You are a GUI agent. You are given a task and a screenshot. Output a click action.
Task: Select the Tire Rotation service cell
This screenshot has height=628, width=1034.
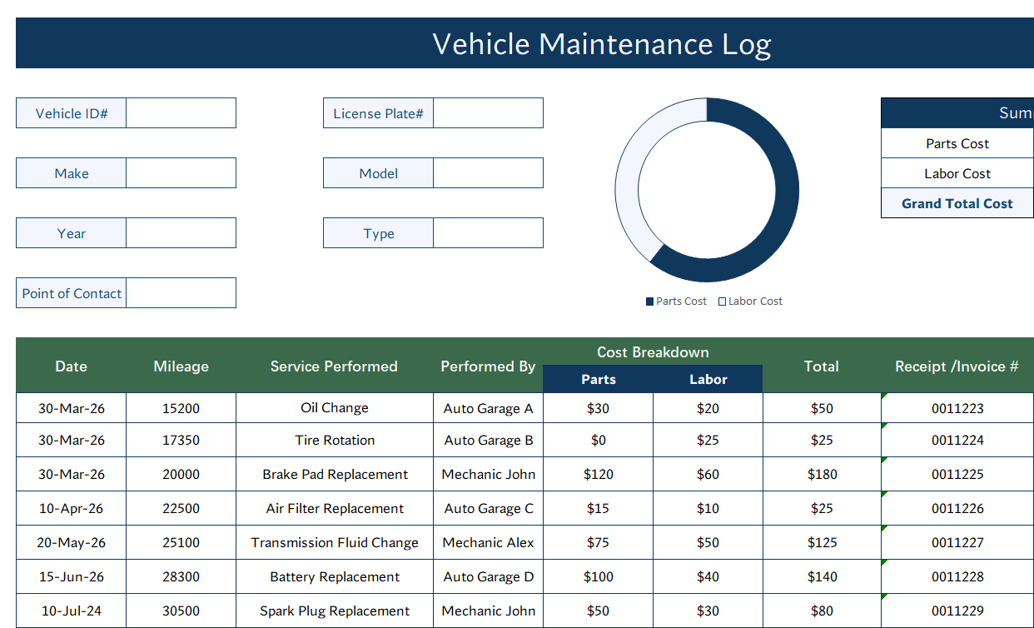[335, 440]
